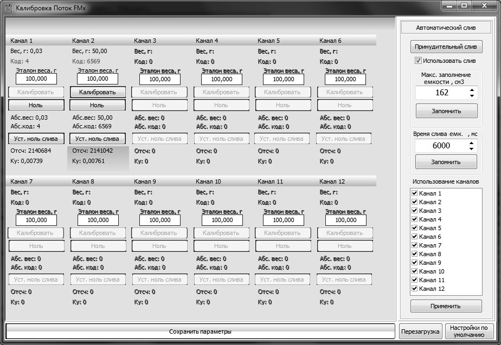
Task: Click Запомнить under max fill volume
Action: click(446, 111)
